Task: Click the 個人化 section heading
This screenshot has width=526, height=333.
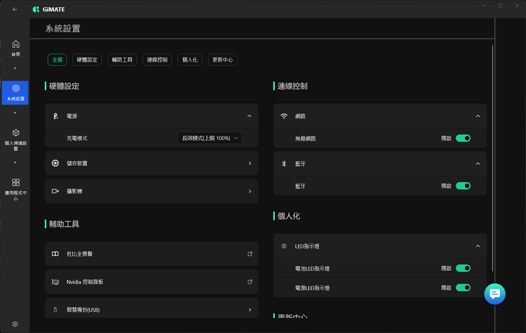Action: pos(289,216)
